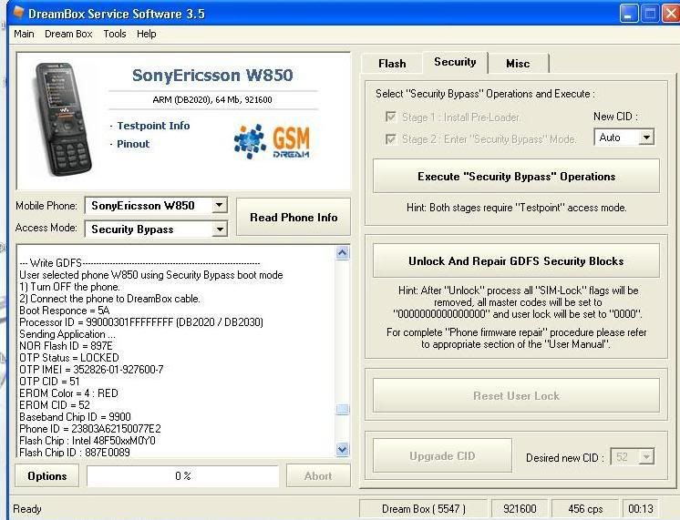This screenshot has width=680, height=520.
Task: Click the log scrollbar thumb
Action: [x=342, y=410]
